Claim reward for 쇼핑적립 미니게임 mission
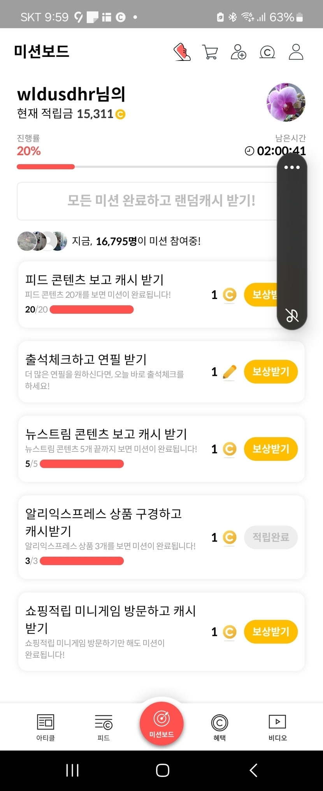This screenshot has width=323, height=791. [271, 632]
